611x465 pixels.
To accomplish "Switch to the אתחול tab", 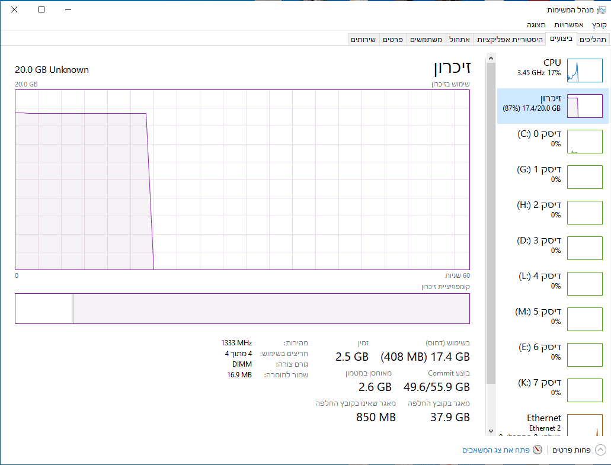I will coord(459,39).
